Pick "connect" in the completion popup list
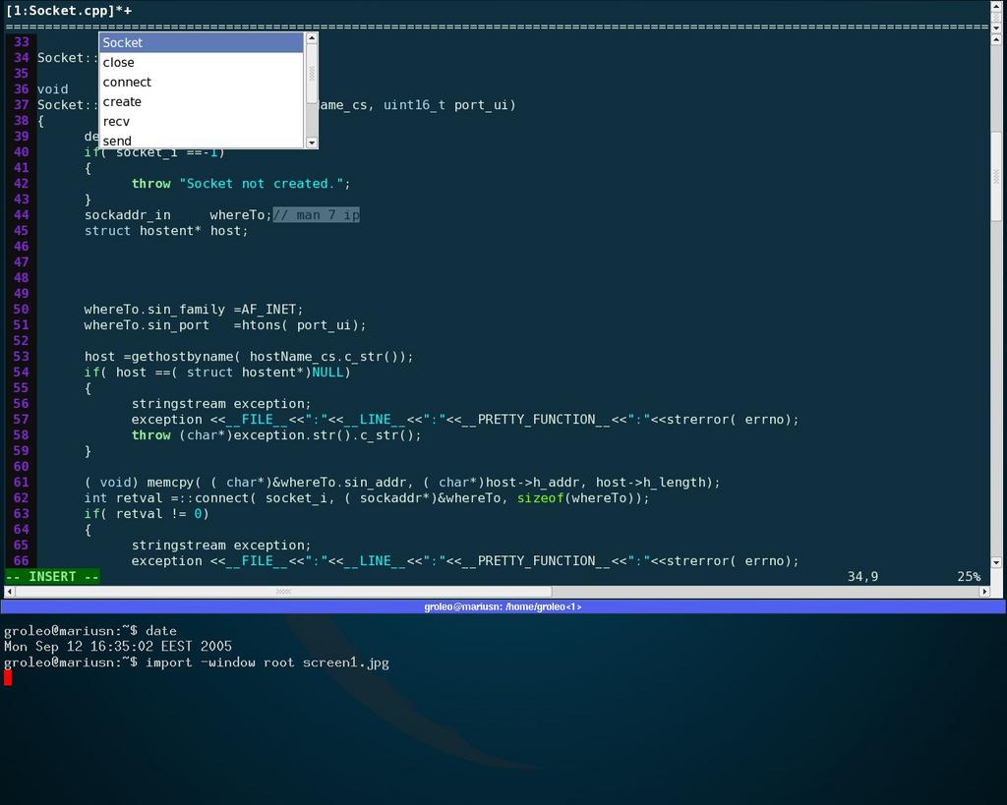 201,83
